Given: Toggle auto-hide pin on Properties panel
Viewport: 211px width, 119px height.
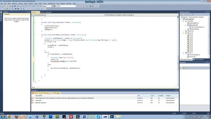Looking at the screenshot, I should (x=207, y=62).
